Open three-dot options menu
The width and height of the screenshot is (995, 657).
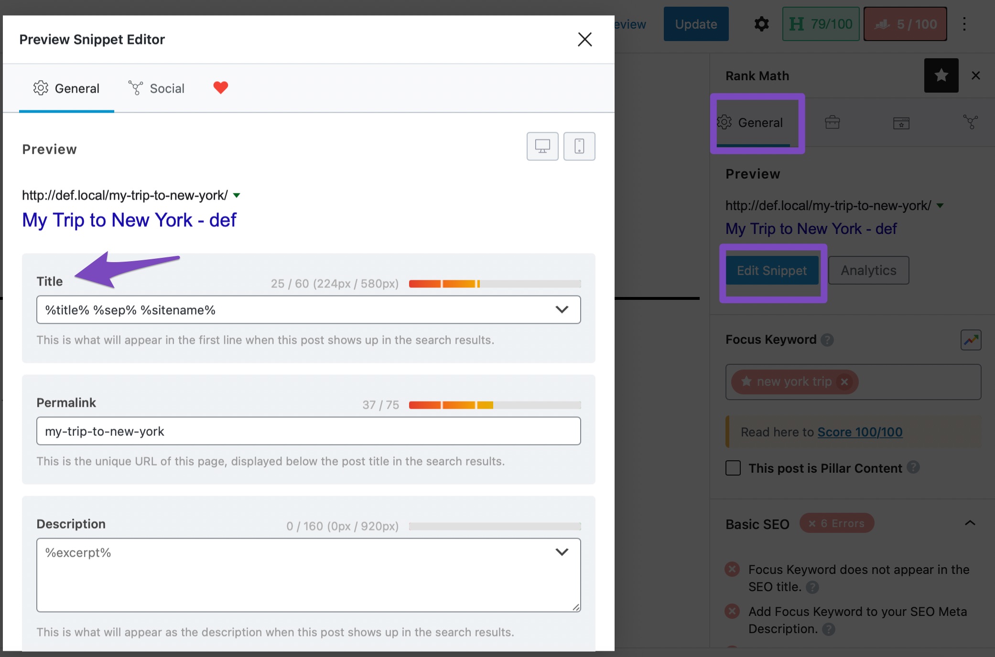(x=964, y=24)
